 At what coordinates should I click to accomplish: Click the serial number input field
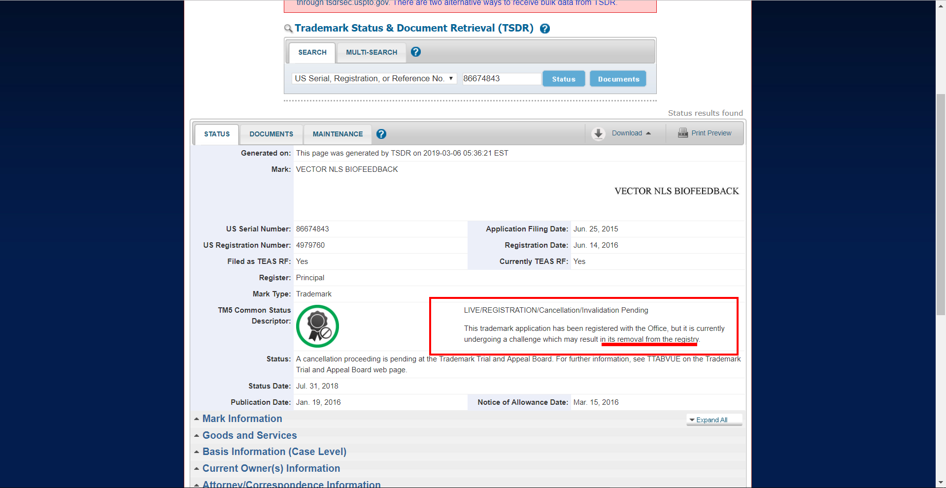tap(501, 79)
